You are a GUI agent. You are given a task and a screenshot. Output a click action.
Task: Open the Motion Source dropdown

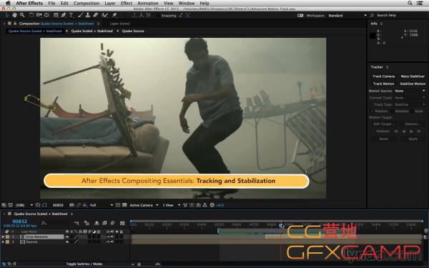410,91
